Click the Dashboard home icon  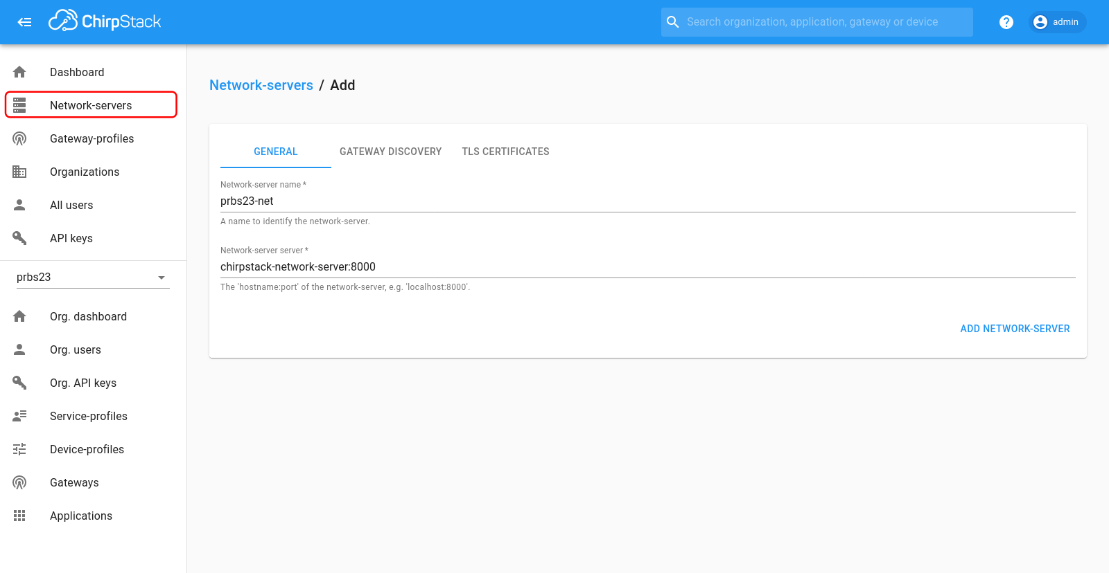point(19,72)
